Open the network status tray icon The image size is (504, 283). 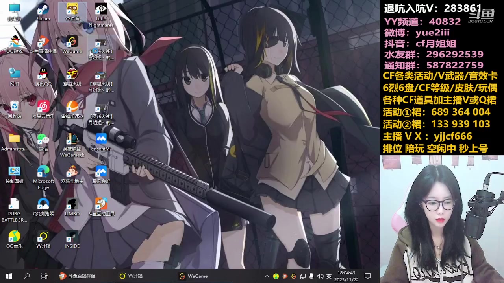[x=302, y=276]
